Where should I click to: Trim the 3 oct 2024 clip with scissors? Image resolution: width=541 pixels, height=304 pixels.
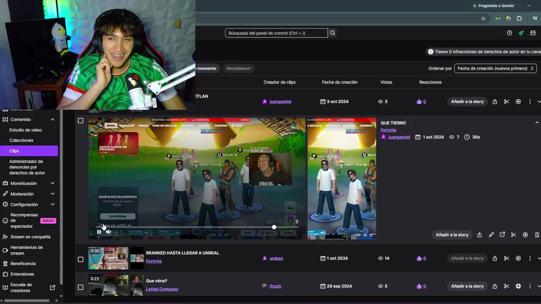point(506,102)
